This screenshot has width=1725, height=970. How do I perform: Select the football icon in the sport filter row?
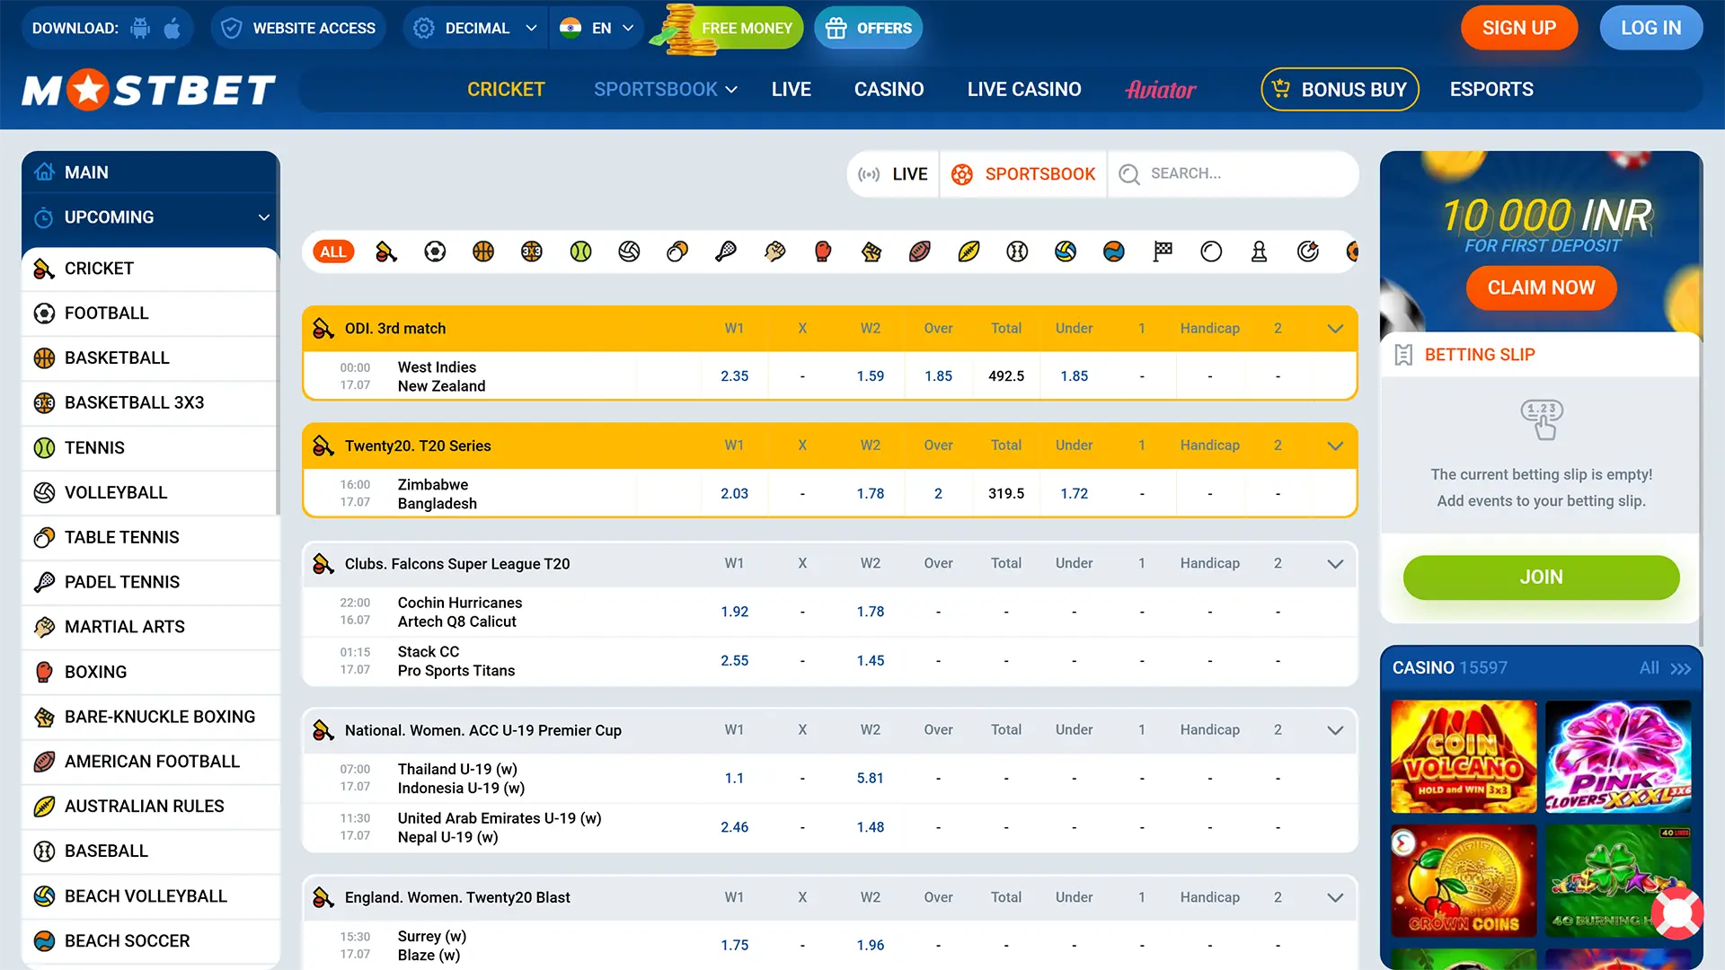[435, 252]
